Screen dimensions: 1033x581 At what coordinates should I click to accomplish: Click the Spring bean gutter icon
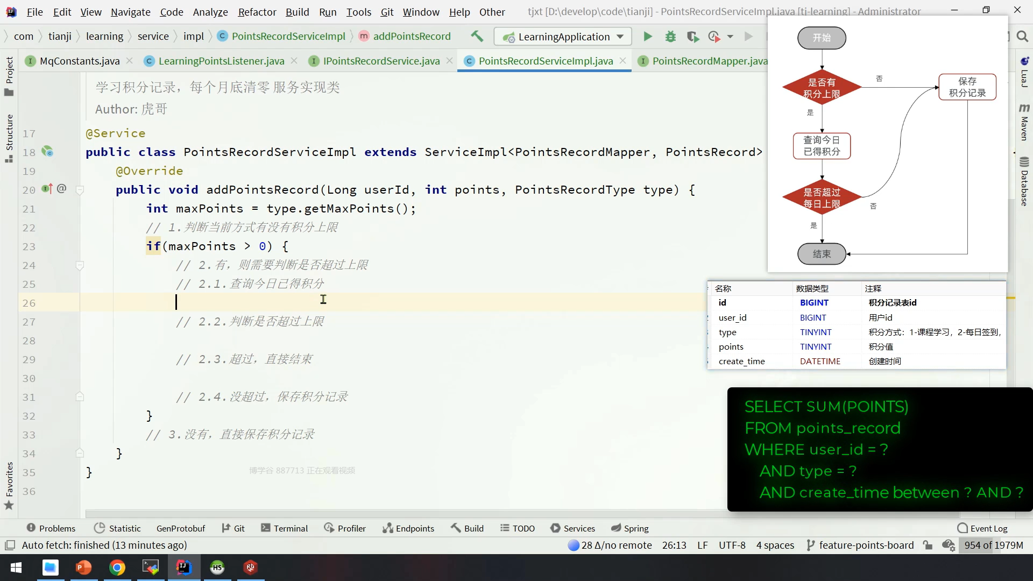(47, 152)
